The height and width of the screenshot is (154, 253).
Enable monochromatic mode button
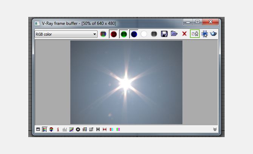(154, 34)
